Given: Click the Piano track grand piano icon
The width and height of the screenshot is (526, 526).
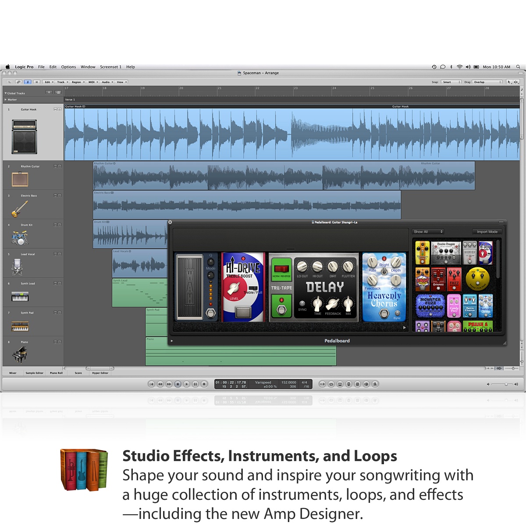Looking at the screenshot, I should click(x=20, y=355).
